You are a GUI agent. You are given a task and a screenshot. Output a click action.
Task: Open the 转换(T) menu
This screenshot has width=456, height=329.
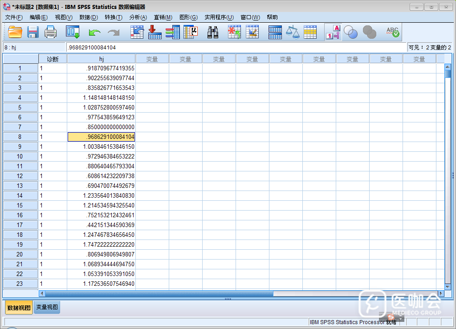(x=113, y=17)
